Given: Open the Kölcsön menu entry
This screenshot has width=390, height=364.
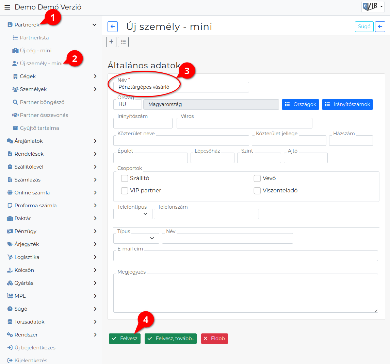Looking at the screenshot, I should pyautogui.click(x=24, y=270).
